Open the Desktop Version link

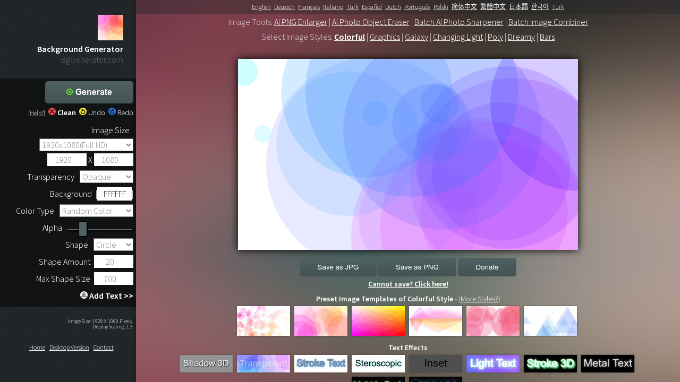[x=69, y=348]
